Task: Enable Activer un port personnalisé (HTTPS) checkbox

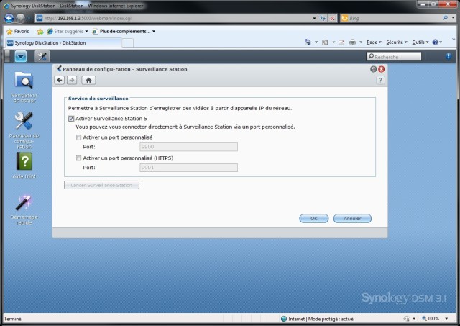Action: click(78, 158)
